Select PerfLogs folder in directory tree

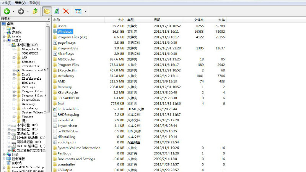tap(28, 87)
